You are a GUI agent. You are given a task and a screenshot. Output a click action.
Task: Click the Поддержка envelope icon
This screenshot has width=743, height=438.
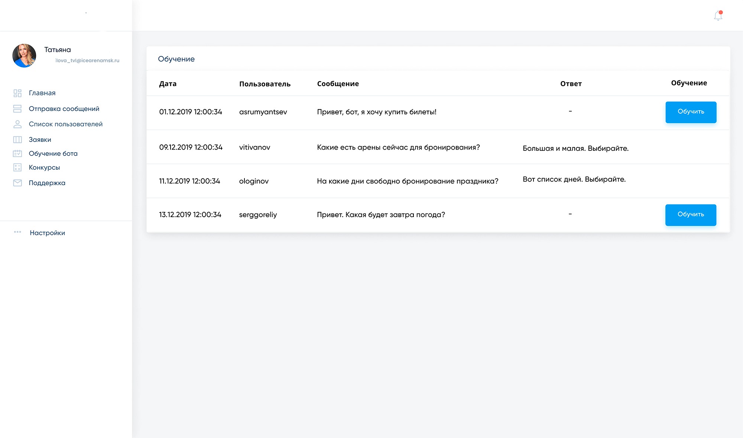pos(17,183)
